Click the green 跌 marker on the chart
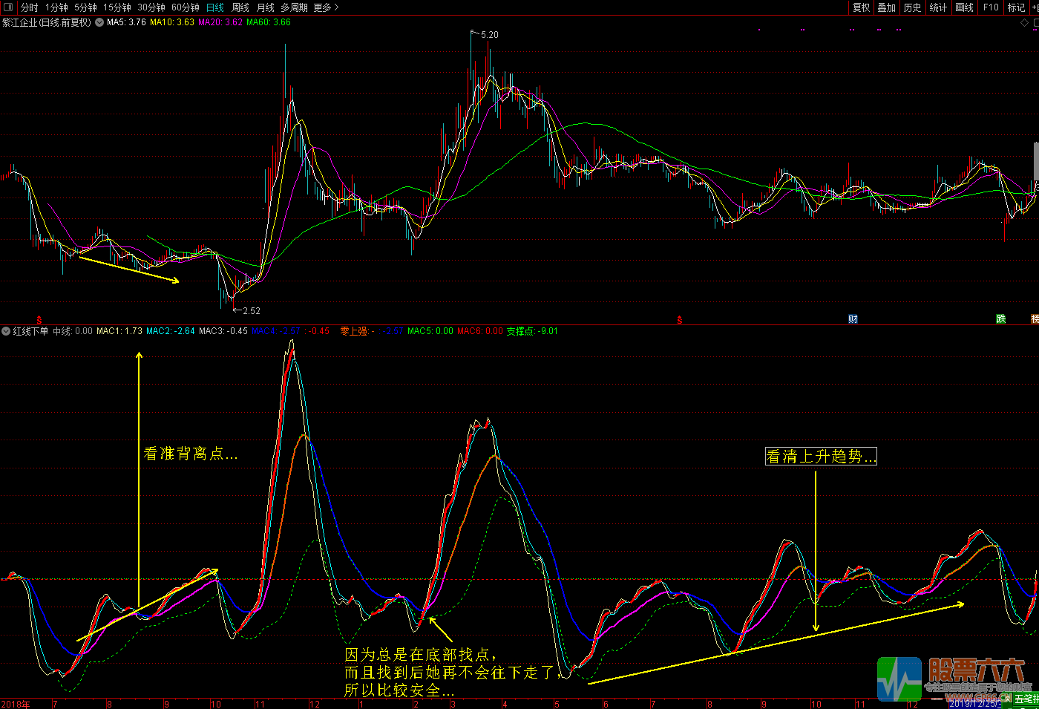 (x=1001, y=319)
